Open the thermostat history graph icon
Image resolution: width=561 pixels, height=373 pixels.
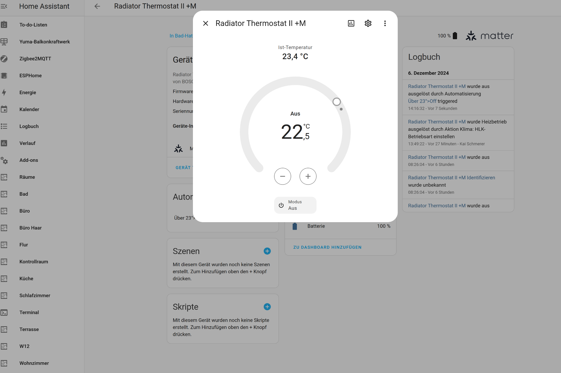pos(351,23)
